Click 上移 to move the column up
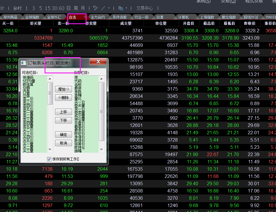 click(x=64, y=112)
